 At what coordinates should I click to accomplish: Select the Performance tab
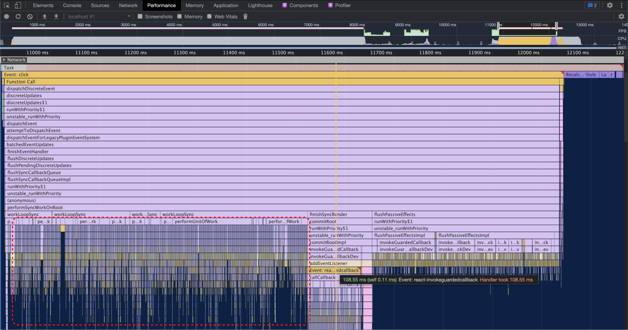161,5
